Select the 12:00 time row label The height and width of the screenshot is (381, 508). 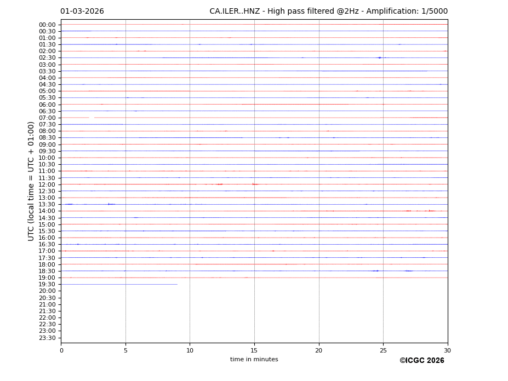click(x=47, y=184)
